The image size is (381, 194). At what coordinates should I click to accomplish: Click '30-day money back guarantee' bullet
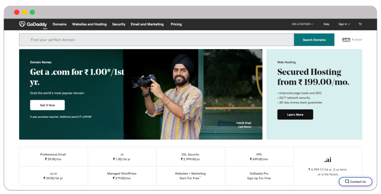point(300,103)
